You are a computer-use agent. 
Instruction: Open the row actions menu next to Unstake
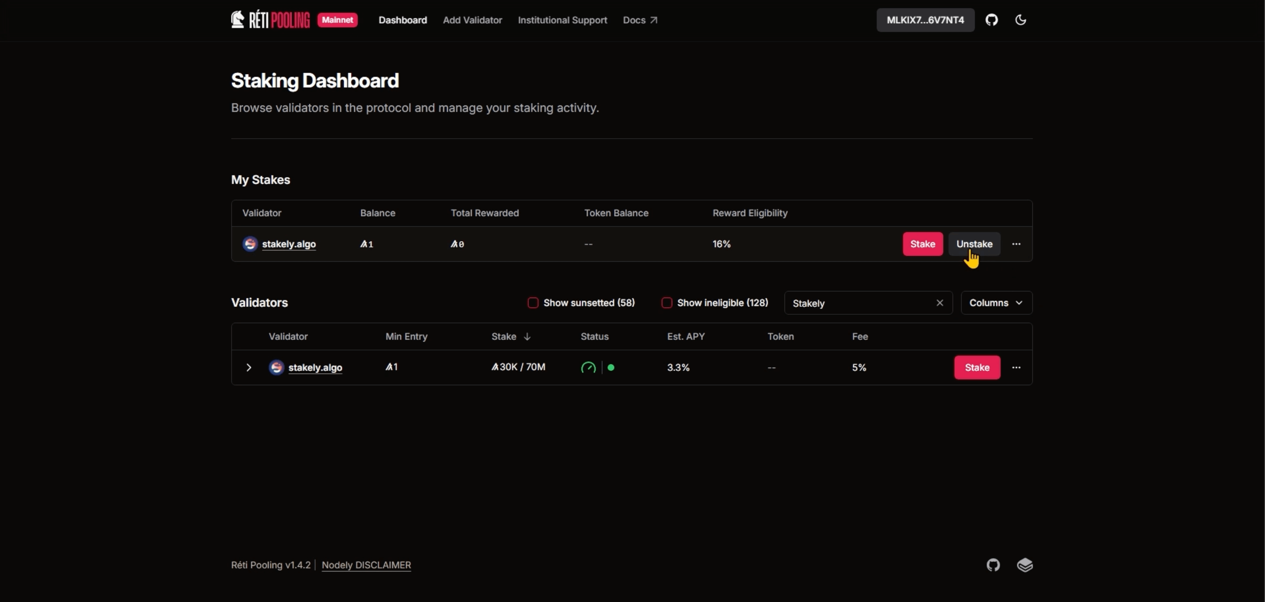coord(1016,244)
